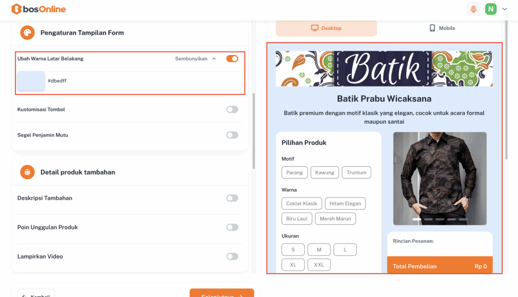
Task: Collapse the Sembunyikan background color section
Action: pos(195,59)
